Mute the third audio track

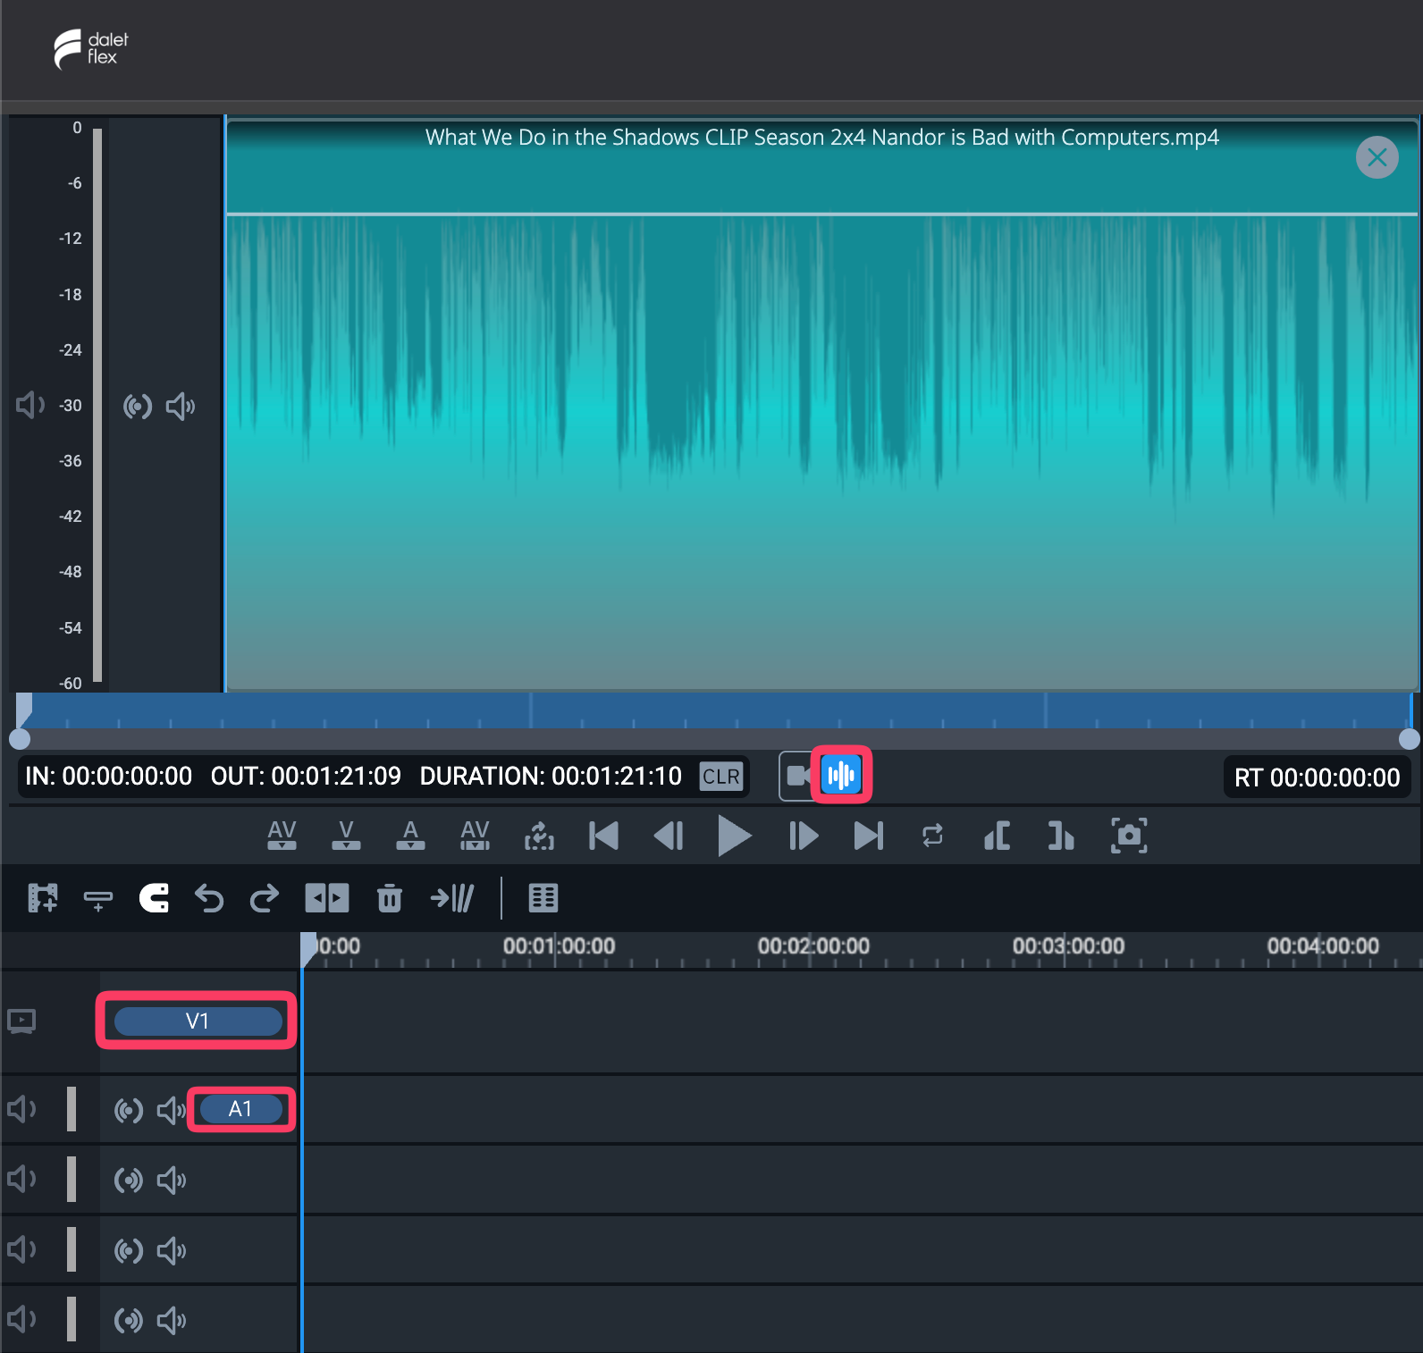21,1249
